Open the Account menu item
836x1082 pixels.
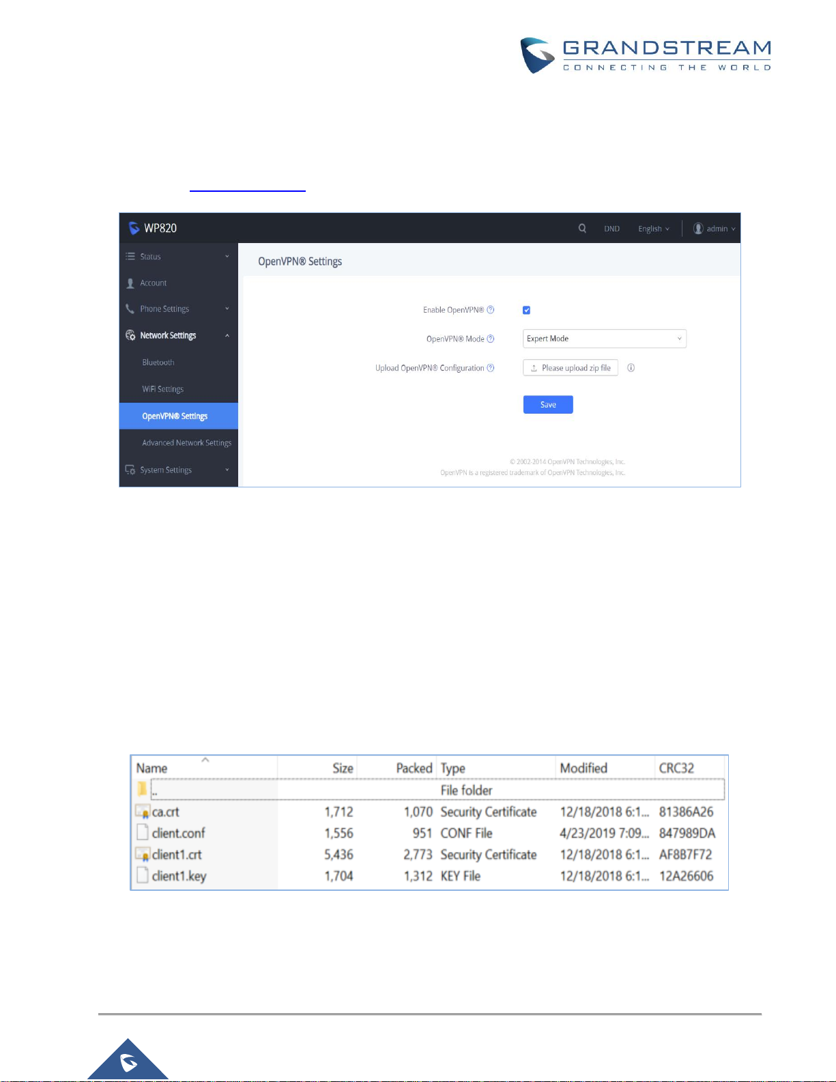click(x=154, y=283)
